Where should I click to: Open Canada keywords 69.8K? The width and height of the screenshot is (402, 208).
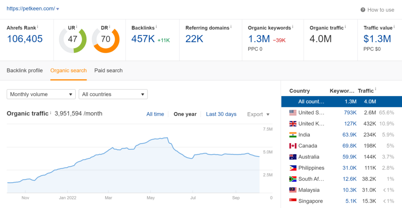pos(349,146)
